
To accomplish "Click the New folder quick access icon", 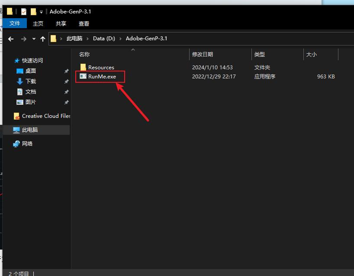I will [x=33, y=12].
